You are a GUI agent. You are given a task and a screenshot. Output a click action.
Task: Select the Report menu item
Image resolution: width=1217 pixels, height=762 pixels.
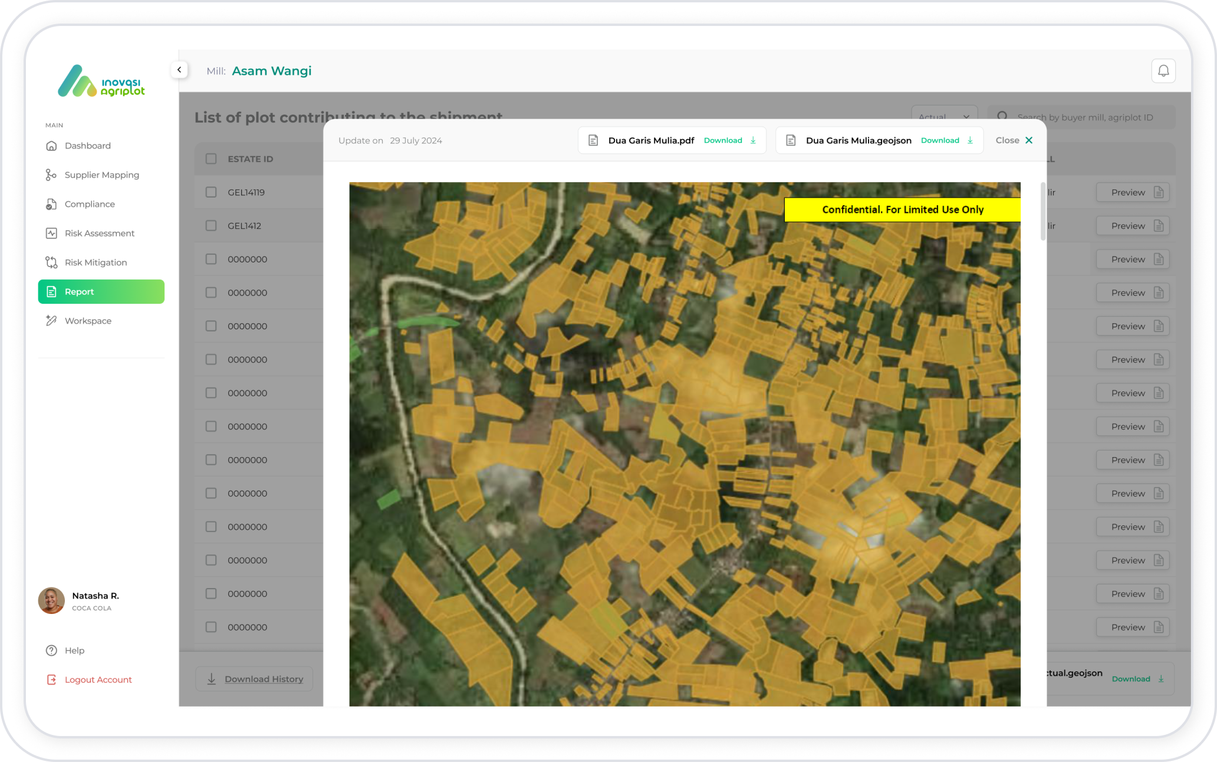pos(101,291)
